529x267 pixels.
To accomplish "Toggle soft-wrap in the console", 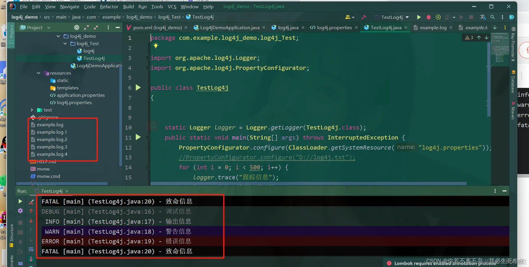I will click(31, 250).
